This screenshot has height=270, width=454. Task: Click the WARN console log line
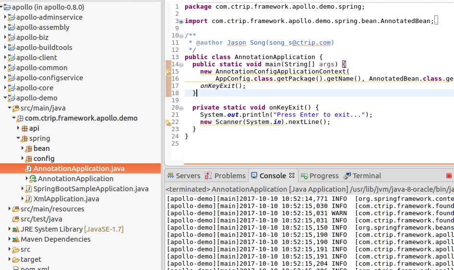click(x=311, y=213)
